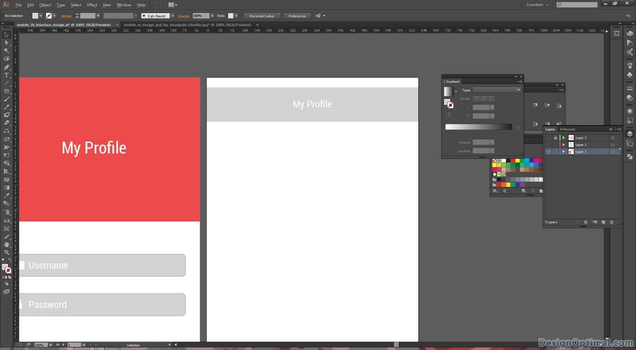
Task: Select the Eraser tool
Action: 7,123
